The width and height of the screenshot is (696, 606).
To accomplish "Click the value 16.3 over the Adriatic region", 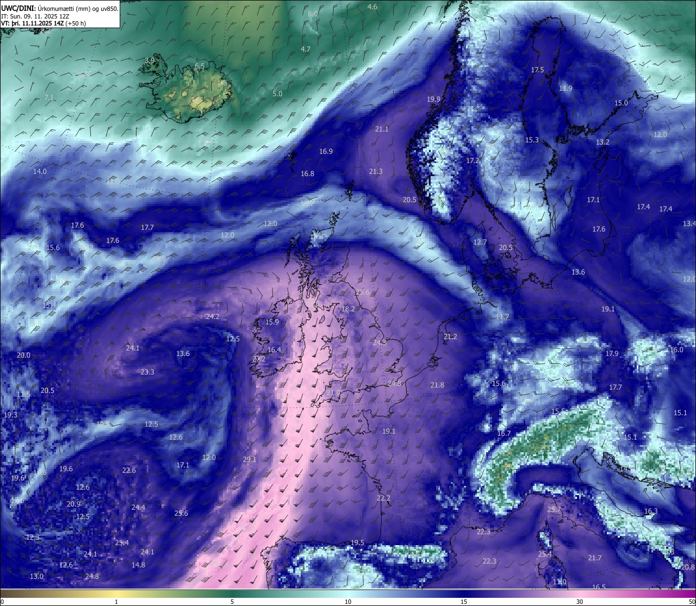I will [651, 511].
